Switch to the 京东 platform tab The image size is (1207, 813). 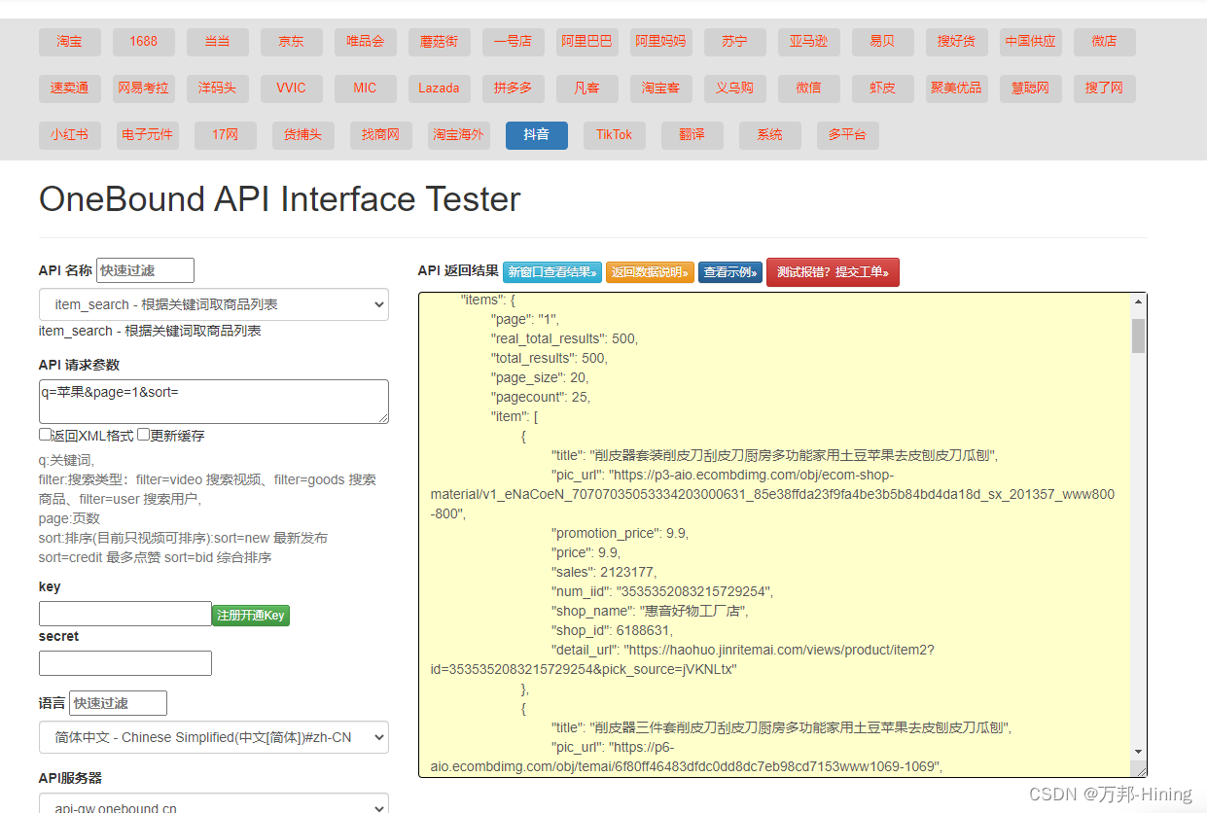[291, 42]
